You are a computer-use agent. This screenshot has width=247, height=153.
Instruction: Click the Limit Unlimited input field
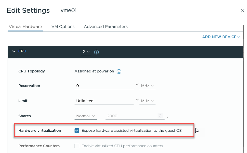(x=104, y=101)
